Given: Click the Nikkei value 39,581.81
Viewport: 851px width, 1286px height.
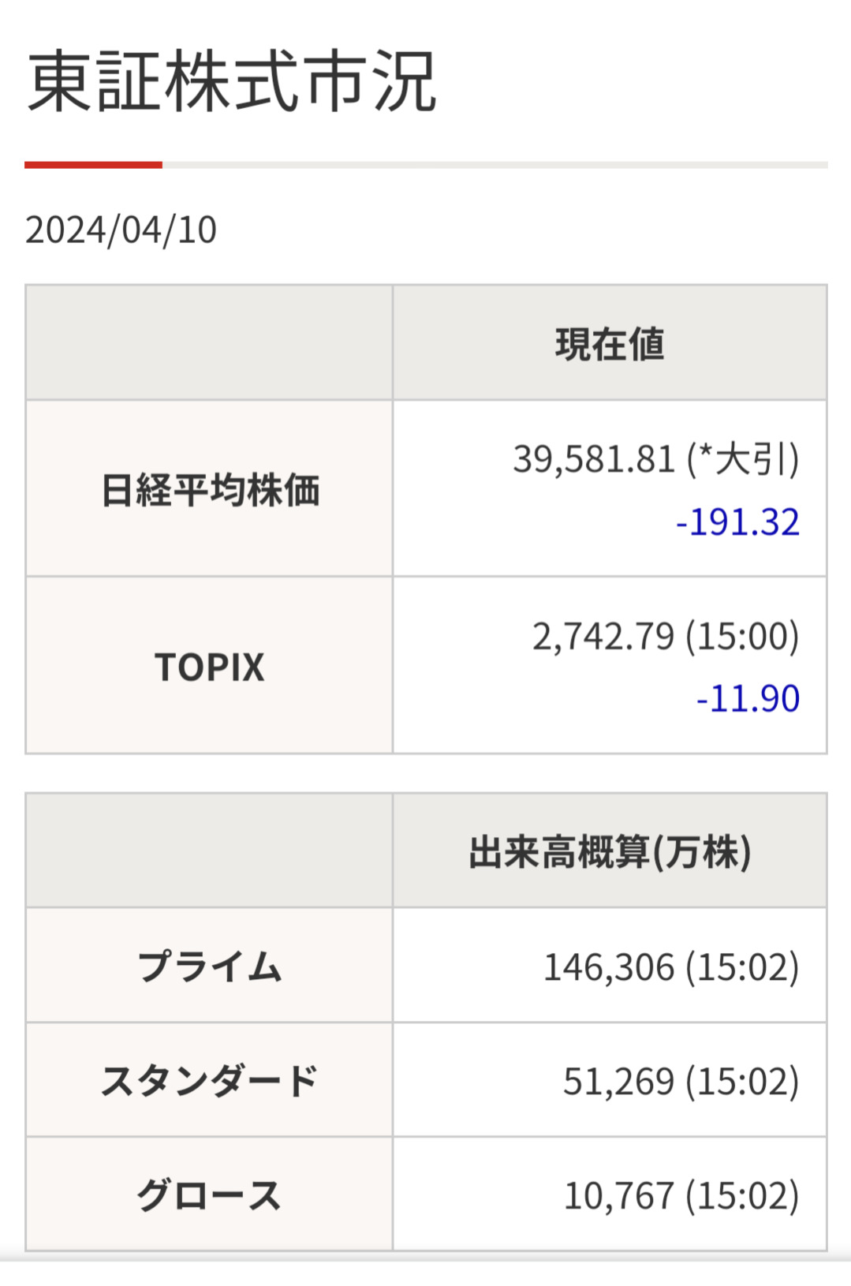Looking at the screenshot, I should [x=593, y=459].
